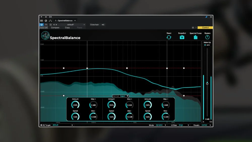The width and height of the screenshot is (252, 142).
Task: Click third band Max - 12.2dB knob
Action: point(166,117)
